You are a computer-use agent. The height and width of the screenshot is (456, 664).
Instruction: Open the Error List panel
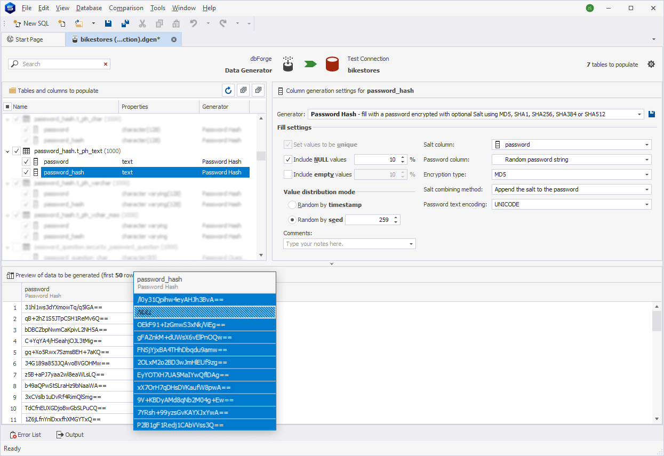coord(26,435)
